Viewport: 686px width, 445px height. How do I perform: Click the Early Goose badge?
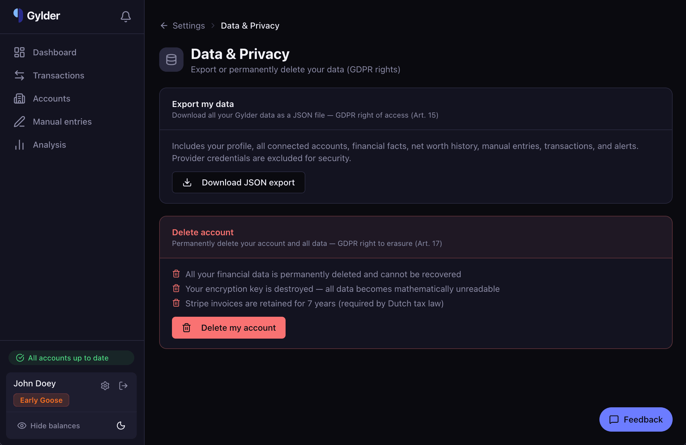tap(41, 400)
